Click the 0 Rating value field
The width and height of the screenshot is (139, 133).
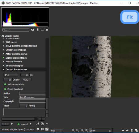coord(24,106)
